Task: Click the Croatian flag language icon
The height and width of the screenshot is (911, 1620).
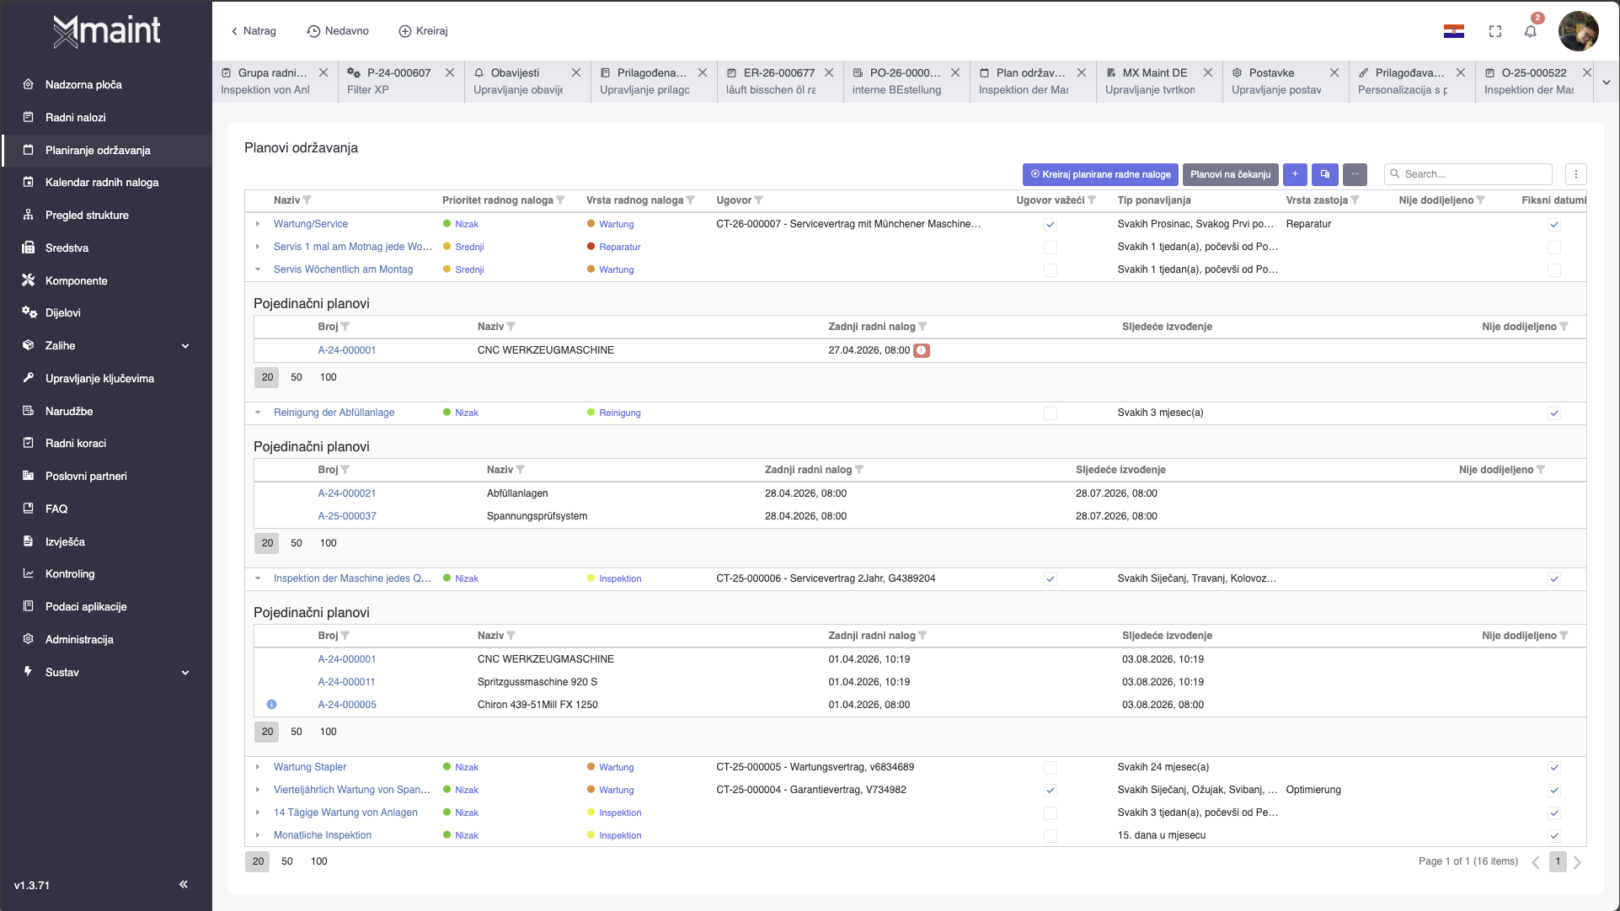Action: 1453,31
